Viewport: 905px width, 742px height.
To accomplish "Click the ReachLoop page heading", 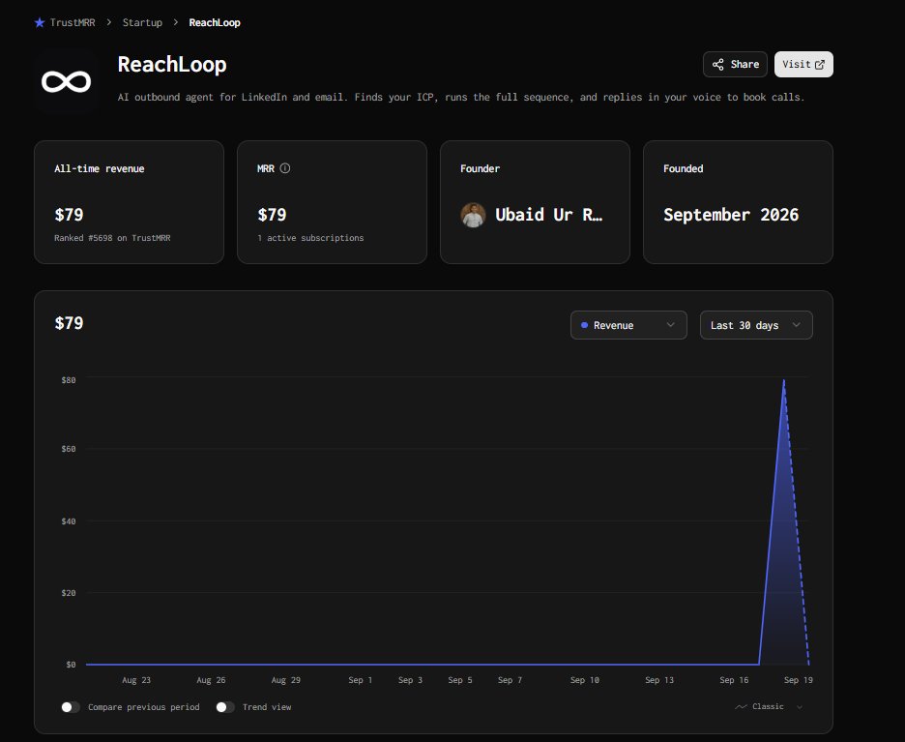I will (172, 64).
